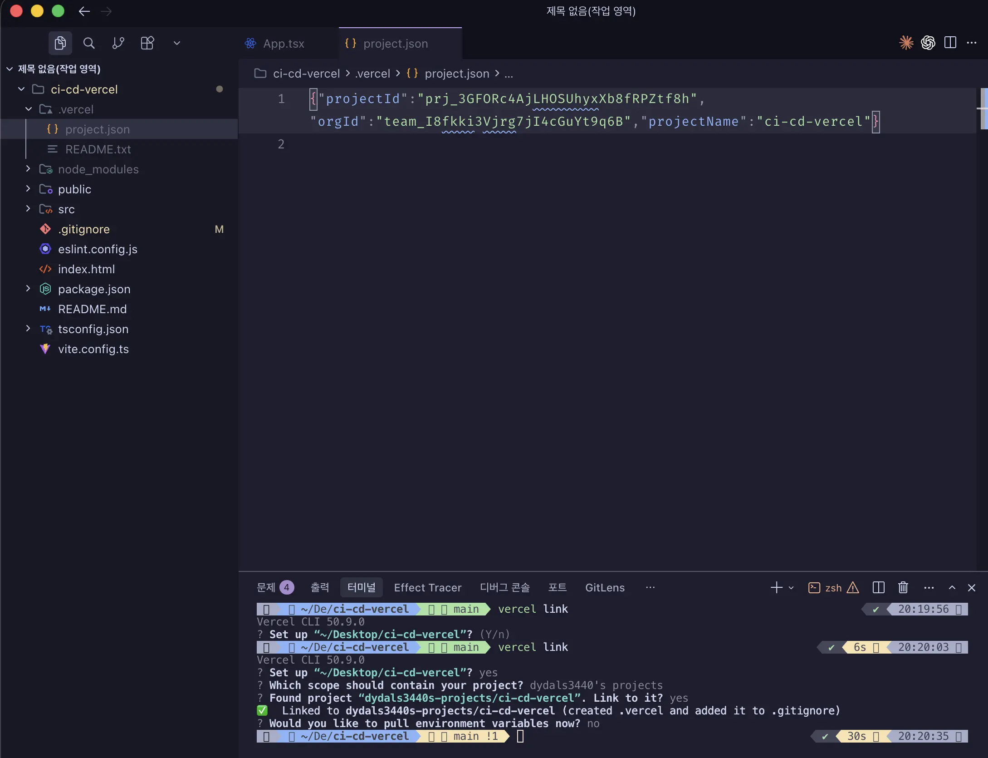Toggle panel maximize with the chevron
988x758 pixels.
click(x=952, y=587)
